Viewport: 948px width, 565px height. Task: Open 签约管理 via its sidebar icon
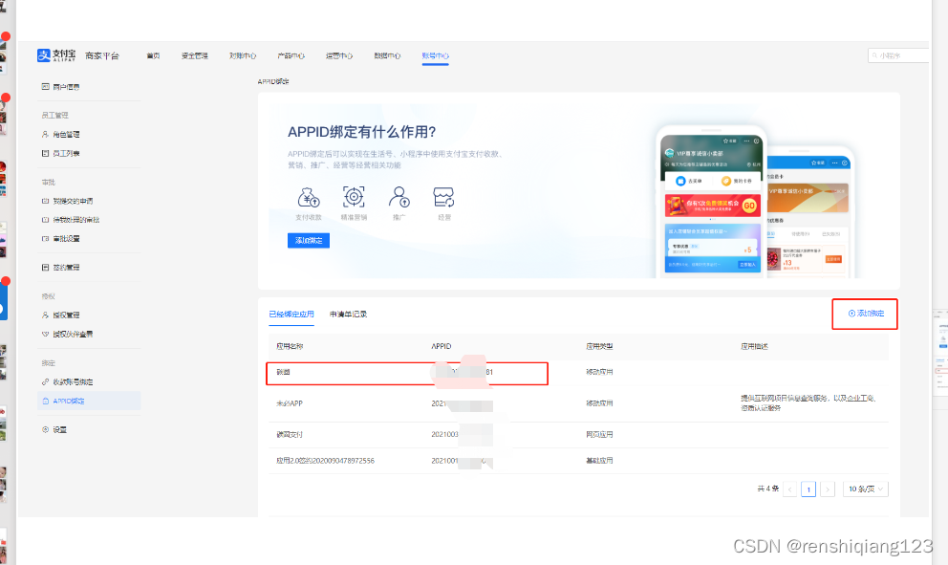[x=45, y=268]
